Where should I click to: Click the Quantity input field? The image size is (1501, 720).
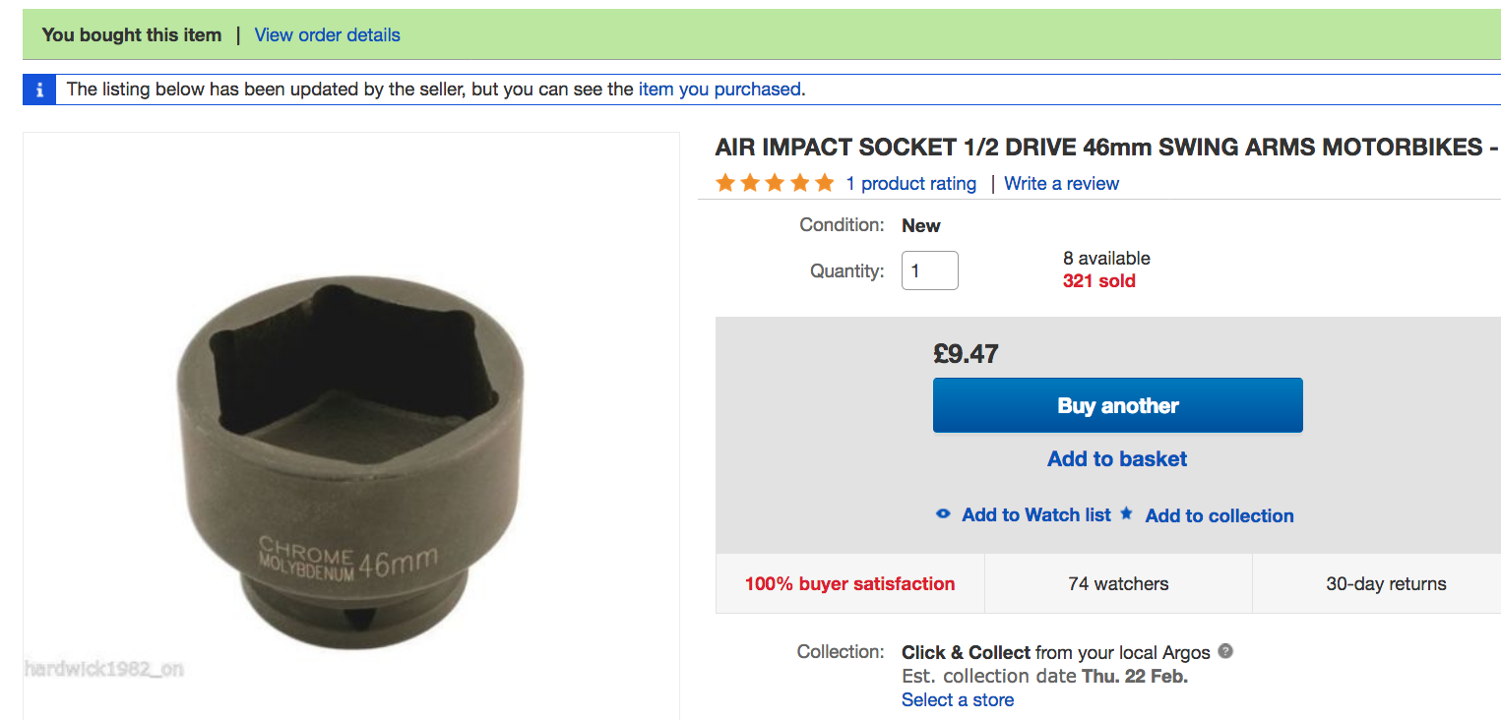(929, 270)
